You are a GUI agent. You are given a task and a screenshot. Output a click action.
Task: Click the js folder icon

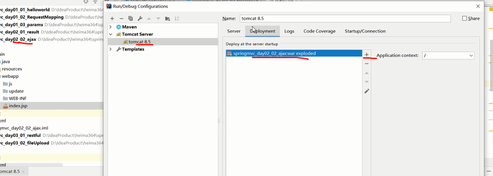[5, 84]
